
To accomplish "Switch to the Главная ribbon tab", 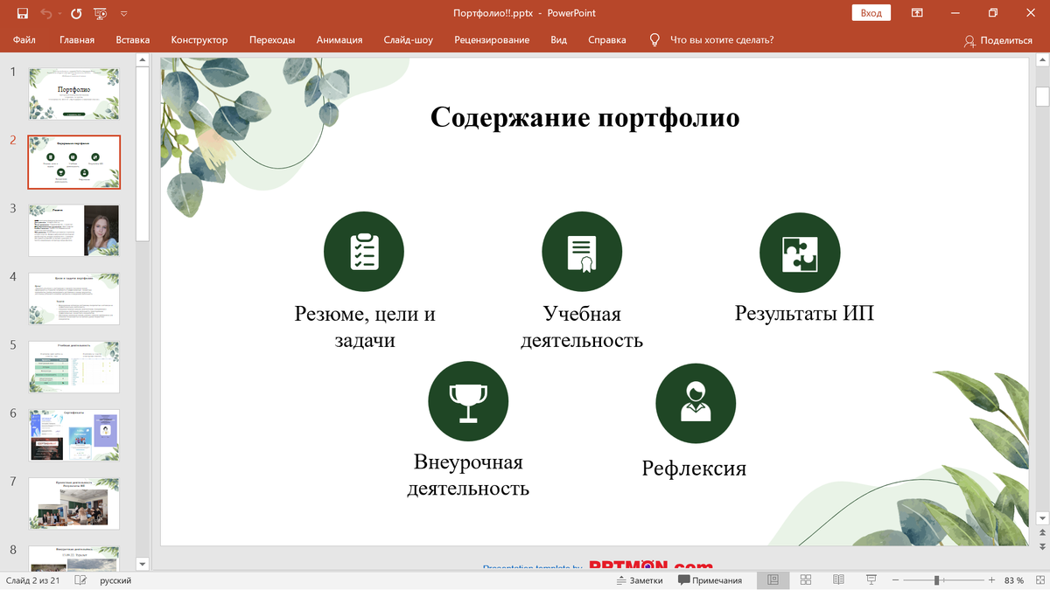I will pyautogui.click(x=77, y=40).
